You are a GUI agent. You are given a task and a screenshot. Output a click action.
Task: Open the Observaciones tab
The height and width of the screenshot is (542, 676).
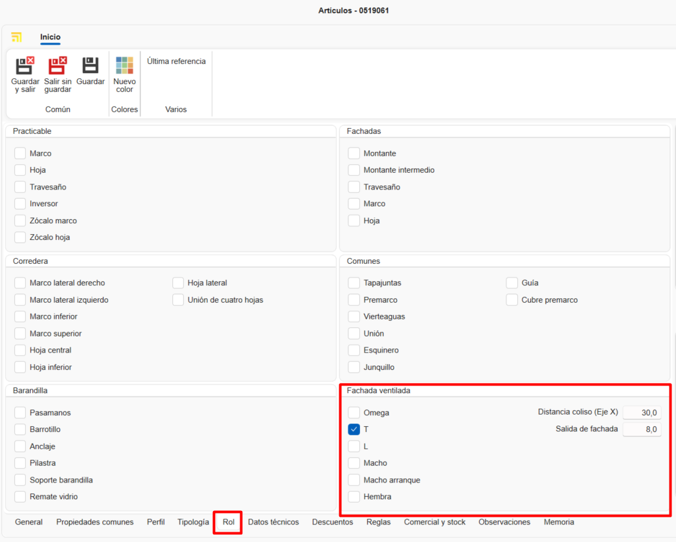504,522
